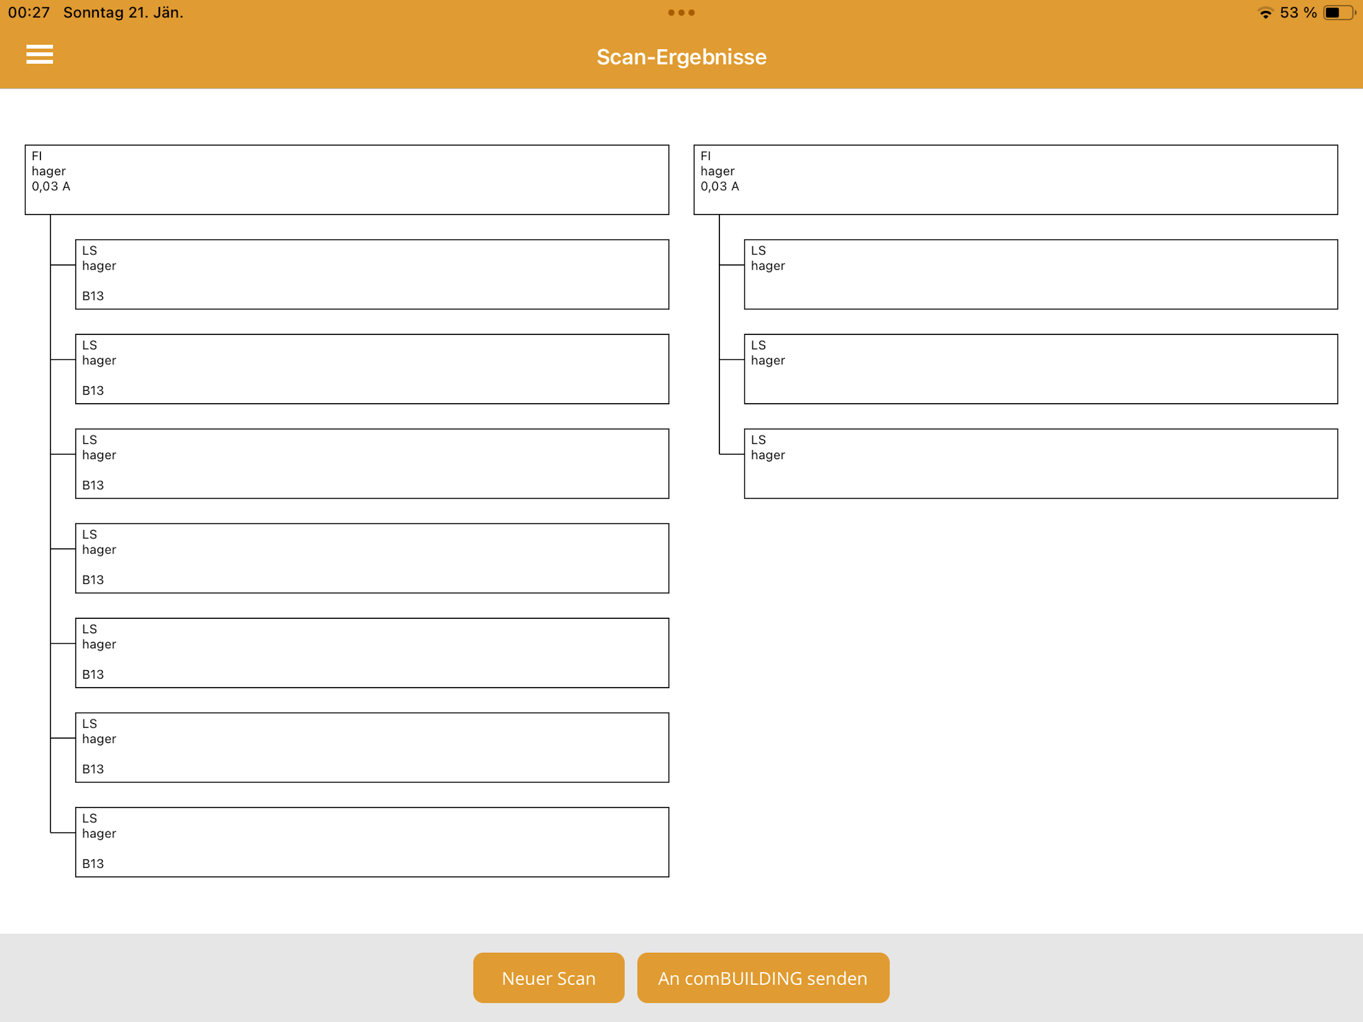Select sixth LS hager B13 box under left FI
1363x1022 pixels.
pyautogui.click(x=372, y=748)
